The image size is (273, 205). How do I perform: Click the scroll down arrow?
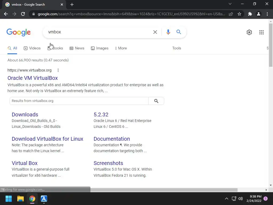tap(271, 185)
